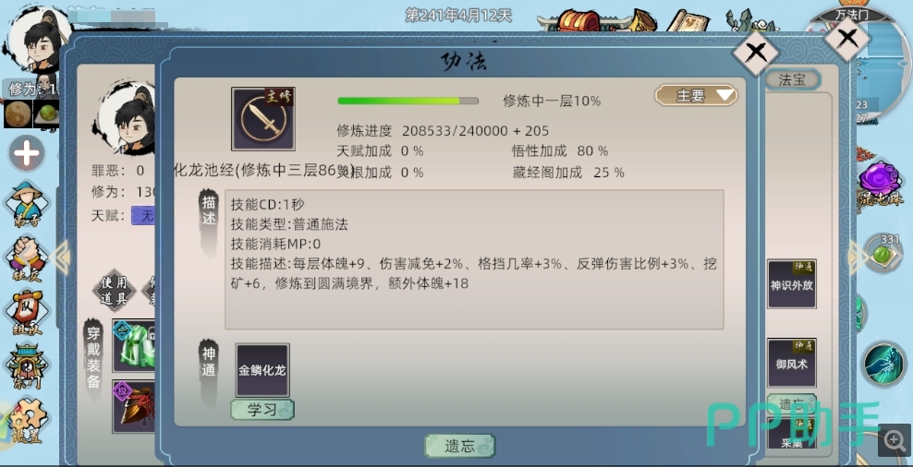Image resolution: width=913 pixels, height=467 pixels.
Task: Click the green cultivation progress bar
Action: 408,101
